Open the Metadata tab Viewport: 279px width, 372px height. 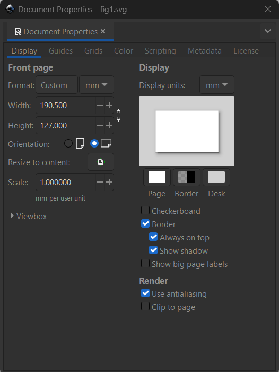(205, 51)
